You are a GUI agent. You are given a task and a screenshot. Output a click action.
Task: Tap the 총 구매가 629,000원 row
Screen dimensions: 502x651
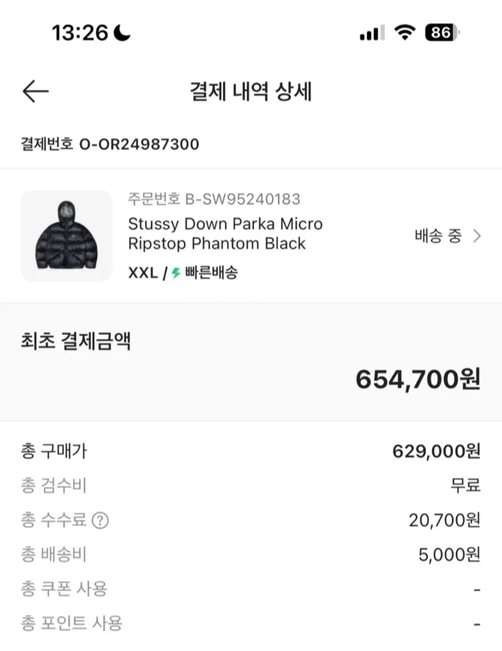coord(250,451)
